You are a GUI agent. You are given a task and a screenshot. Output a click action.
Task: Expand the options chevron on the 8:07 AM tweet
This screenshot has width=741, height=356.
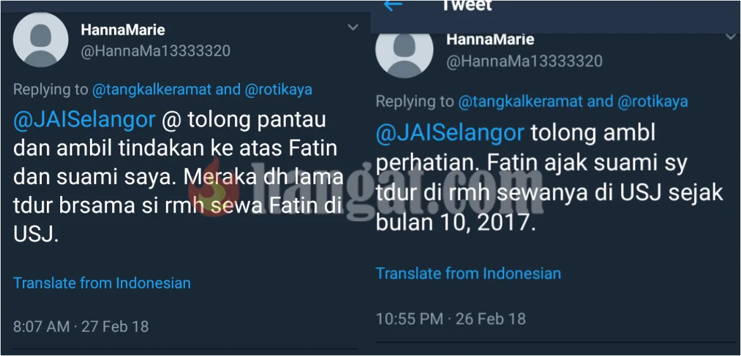(x=353, y=28)
